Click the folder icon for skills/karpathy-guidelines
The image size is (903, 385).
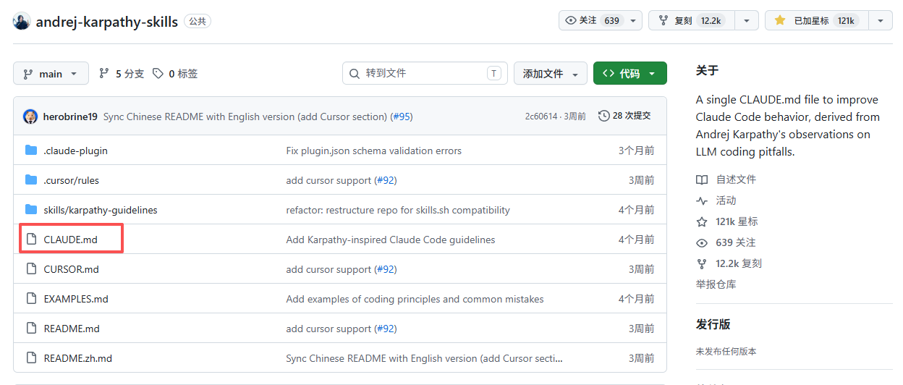click(31, 210)
